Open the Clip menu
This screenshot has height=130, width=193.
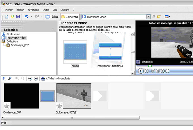(x=55, y=10)
